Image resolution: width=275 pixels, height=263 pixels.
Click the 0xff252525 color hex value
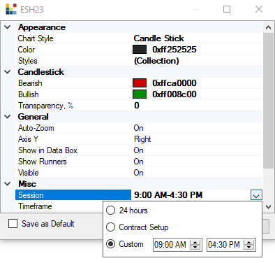174,50
